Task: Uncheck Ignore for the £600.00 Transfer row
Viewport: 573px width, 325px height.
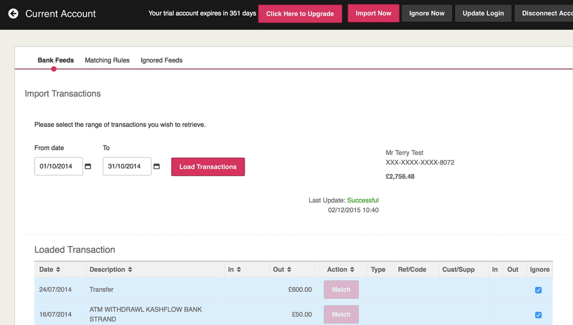Action: [x=538, y=290]
